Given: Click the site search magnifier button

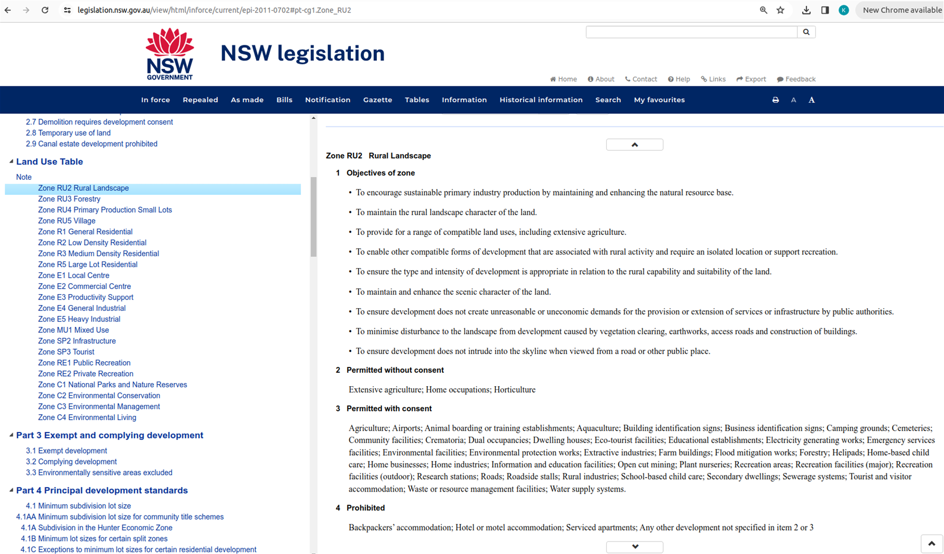Looking at the screenshot, I should (806, 32).
